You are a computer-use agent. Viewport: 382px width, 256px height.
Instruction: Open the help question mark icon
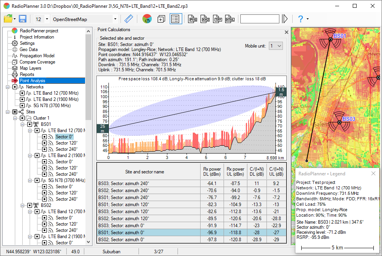[x=300, y=19]
